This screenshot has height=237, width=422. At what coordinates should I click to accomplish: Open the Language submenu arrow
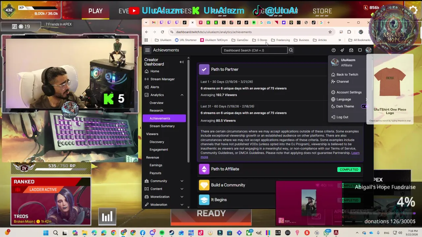tap(366, 99)
